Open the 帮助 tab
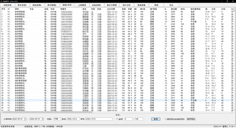This screenshot has width=236, height=128. [156, 5]
